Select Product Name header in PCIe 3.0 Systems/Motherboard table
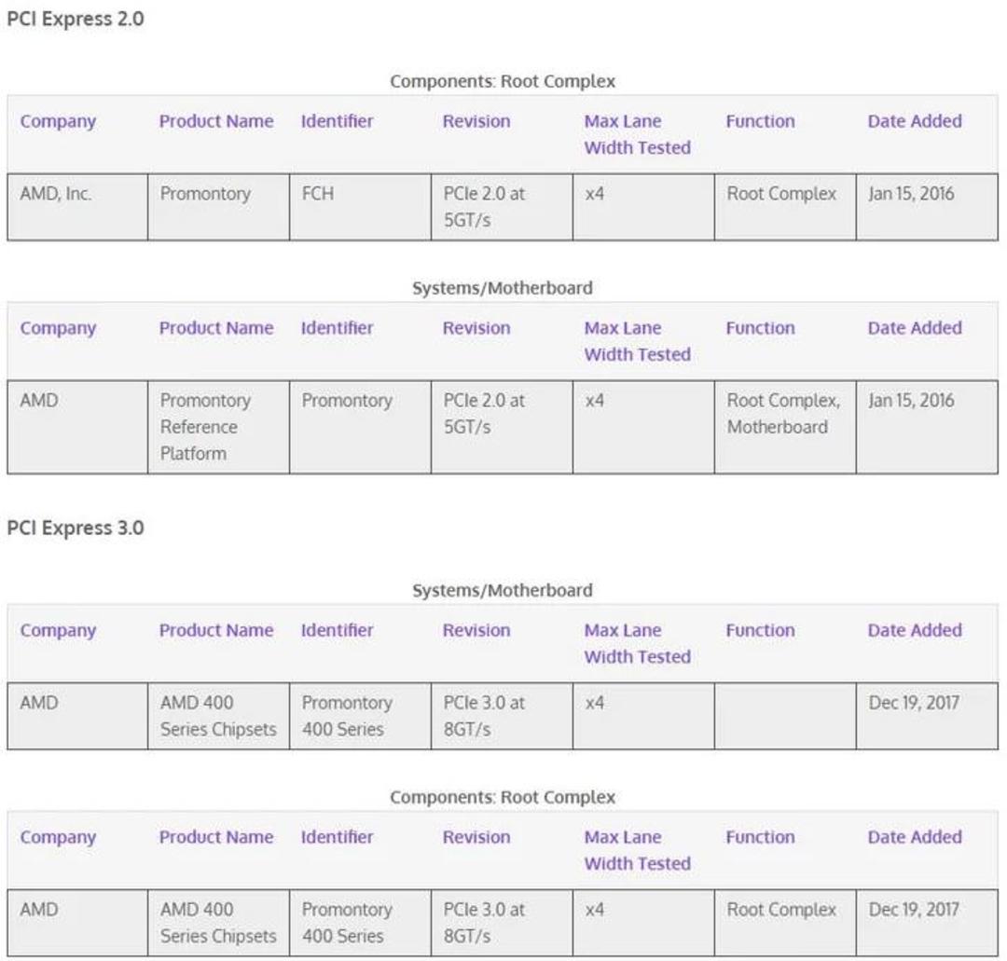 [216, 630]
